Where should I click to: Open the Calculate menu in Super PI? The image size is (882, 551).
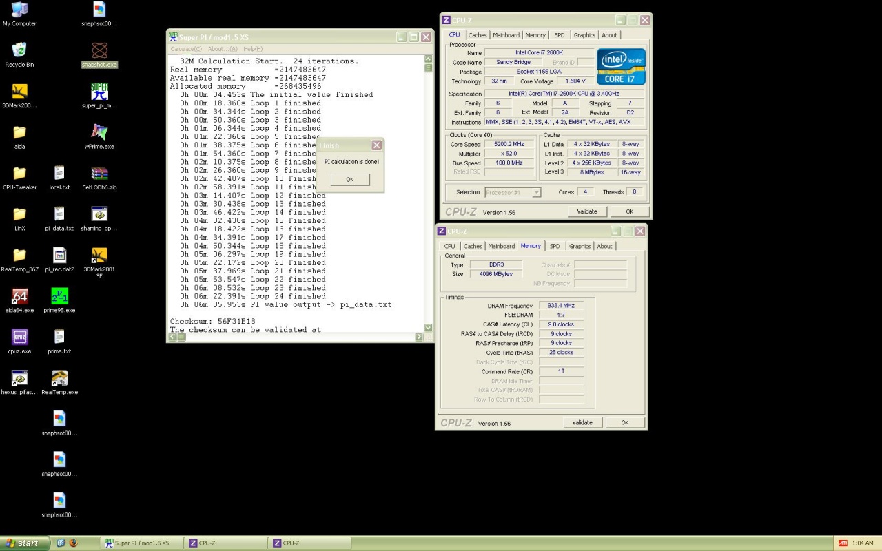[186, 49]
